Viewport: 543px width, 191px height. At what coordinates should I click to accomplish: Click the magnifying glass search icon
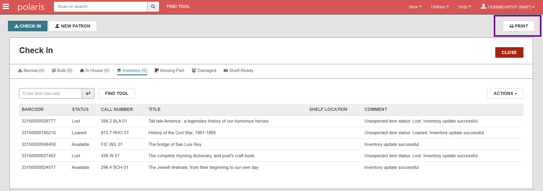coord(153,7)
